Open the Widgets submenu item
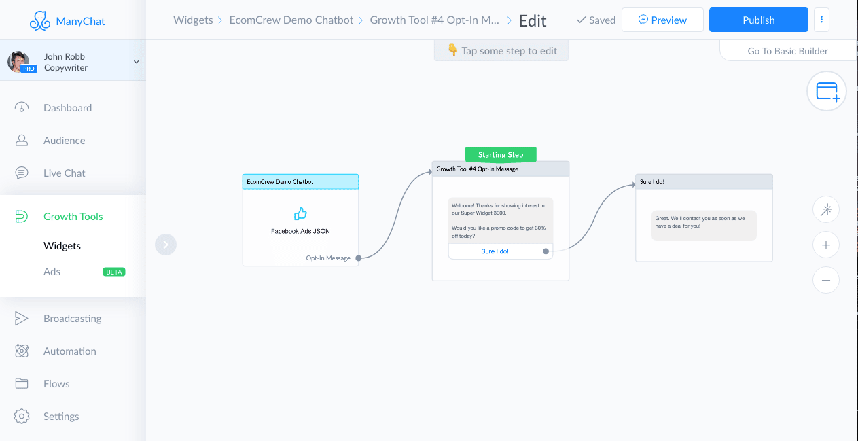The height and width of the screenshot is (441, 858). tap(62, 246)
